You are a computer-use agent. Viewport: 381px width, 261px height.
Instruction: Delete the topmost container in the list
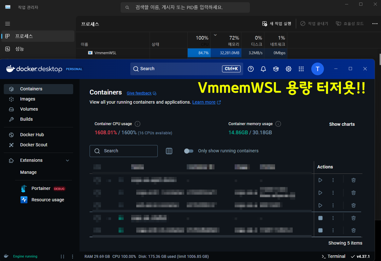tap(354, 180)
